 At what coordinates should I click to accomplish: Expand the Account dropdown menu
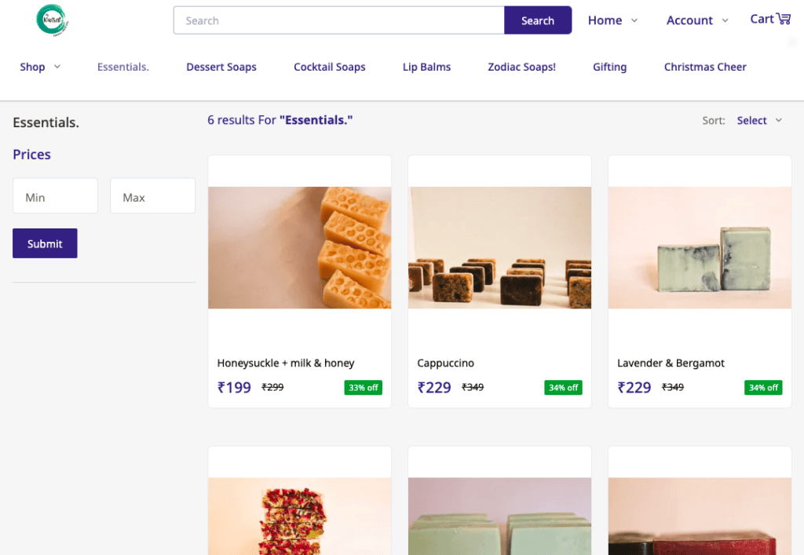pyautogui.click(x=697, y=20)
